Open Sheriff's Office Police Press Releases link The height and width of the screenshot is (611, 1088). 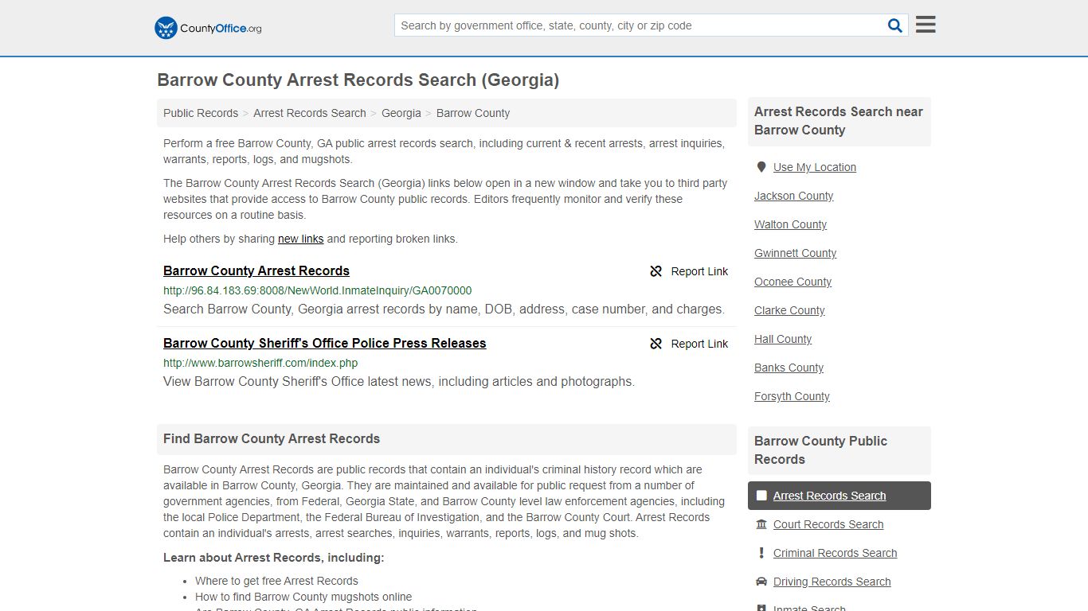tap(325, 343)
